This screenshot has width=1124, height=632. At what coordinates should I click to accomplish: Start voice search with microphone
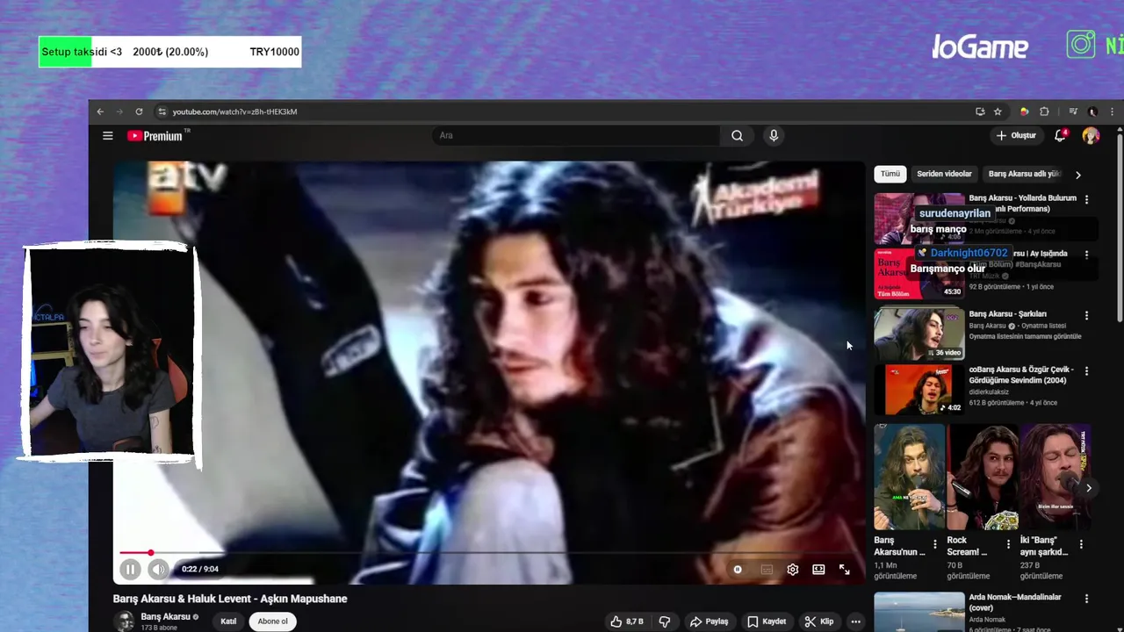click(x=774, y=135)
